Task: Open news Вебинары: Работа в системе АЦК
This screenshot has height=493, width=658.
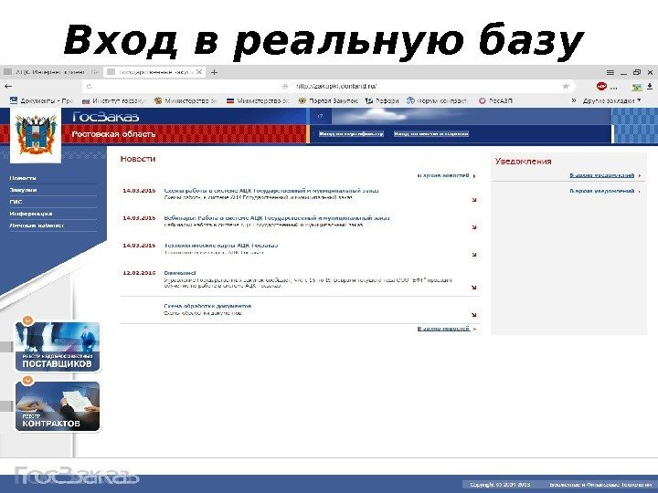Action: tap(277, 218)
